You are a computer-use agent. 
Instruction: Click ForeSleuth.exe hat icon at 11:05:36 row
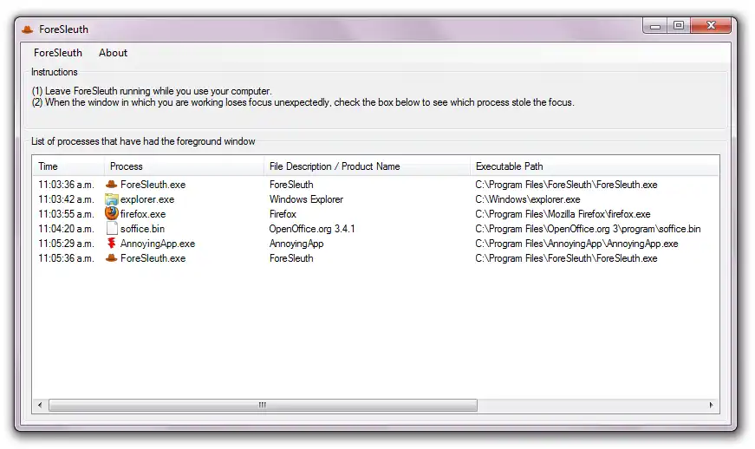point(112,258)
